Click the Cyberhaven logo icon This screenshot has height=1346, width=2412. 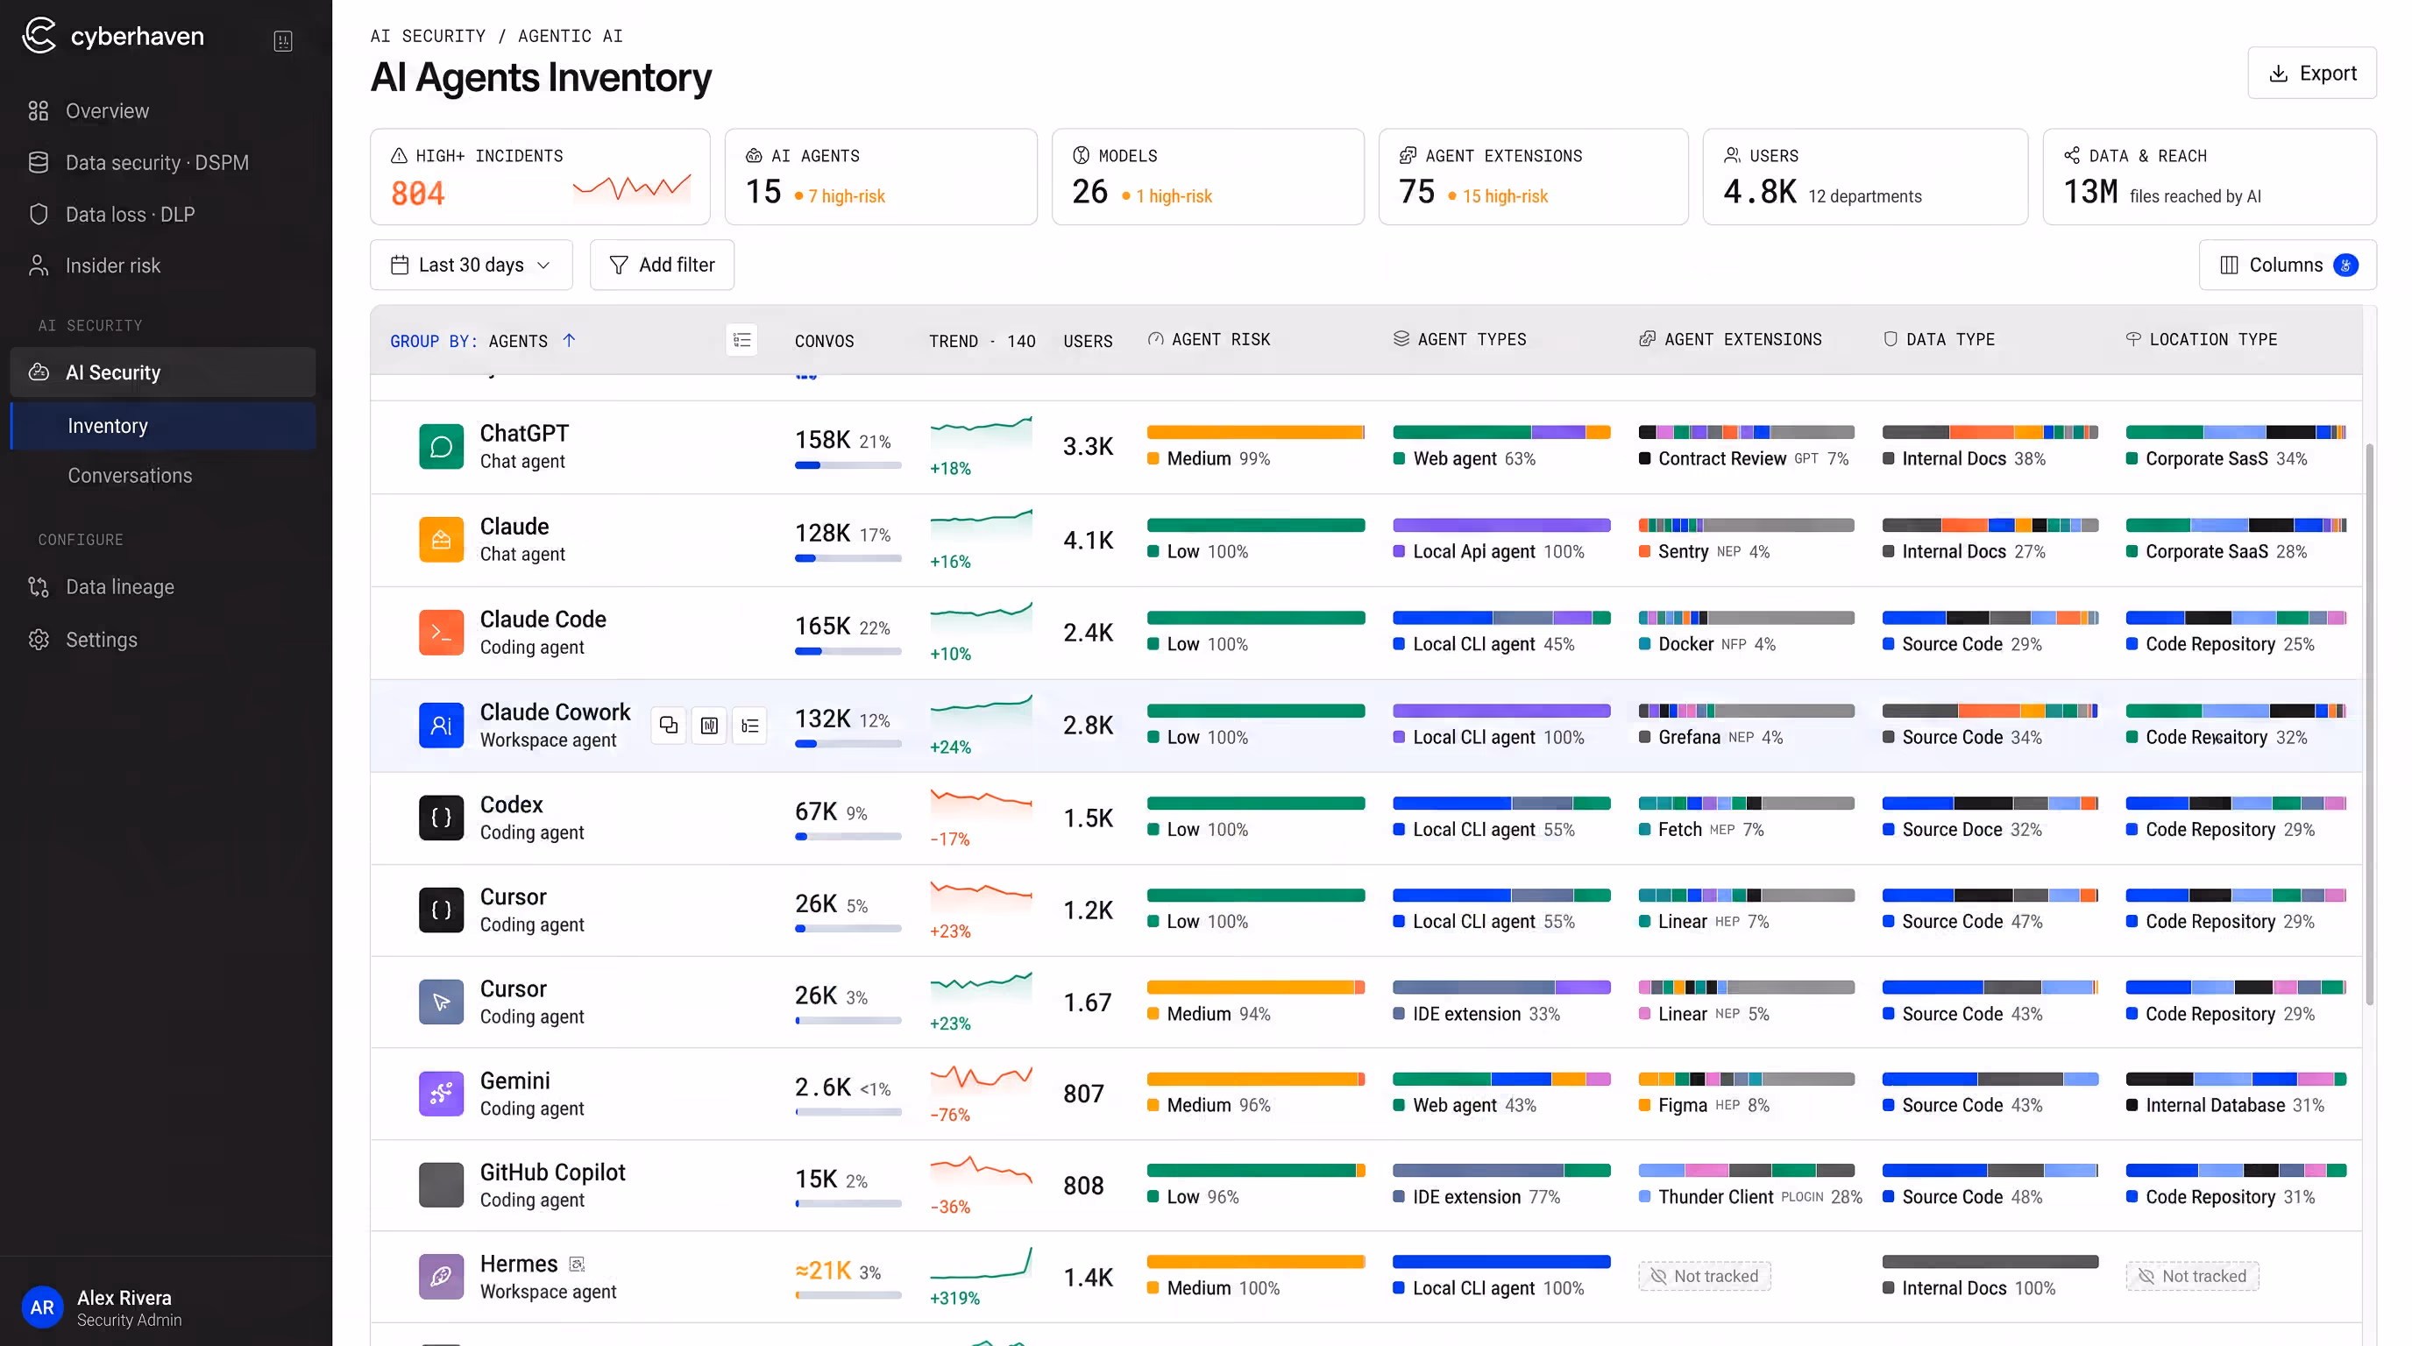click(x=39, y=36)
